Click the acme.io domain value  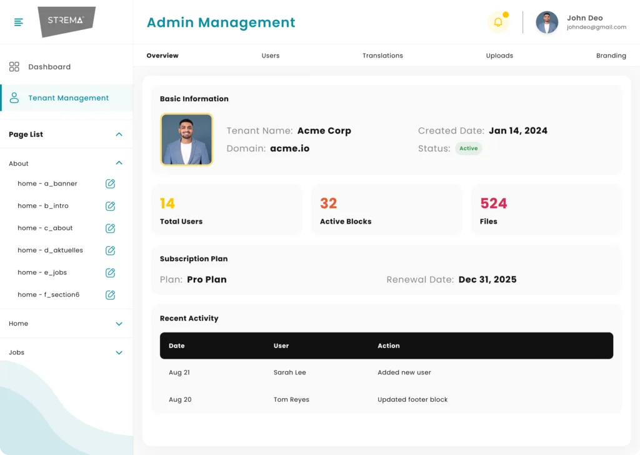click(x=290, y=148)
